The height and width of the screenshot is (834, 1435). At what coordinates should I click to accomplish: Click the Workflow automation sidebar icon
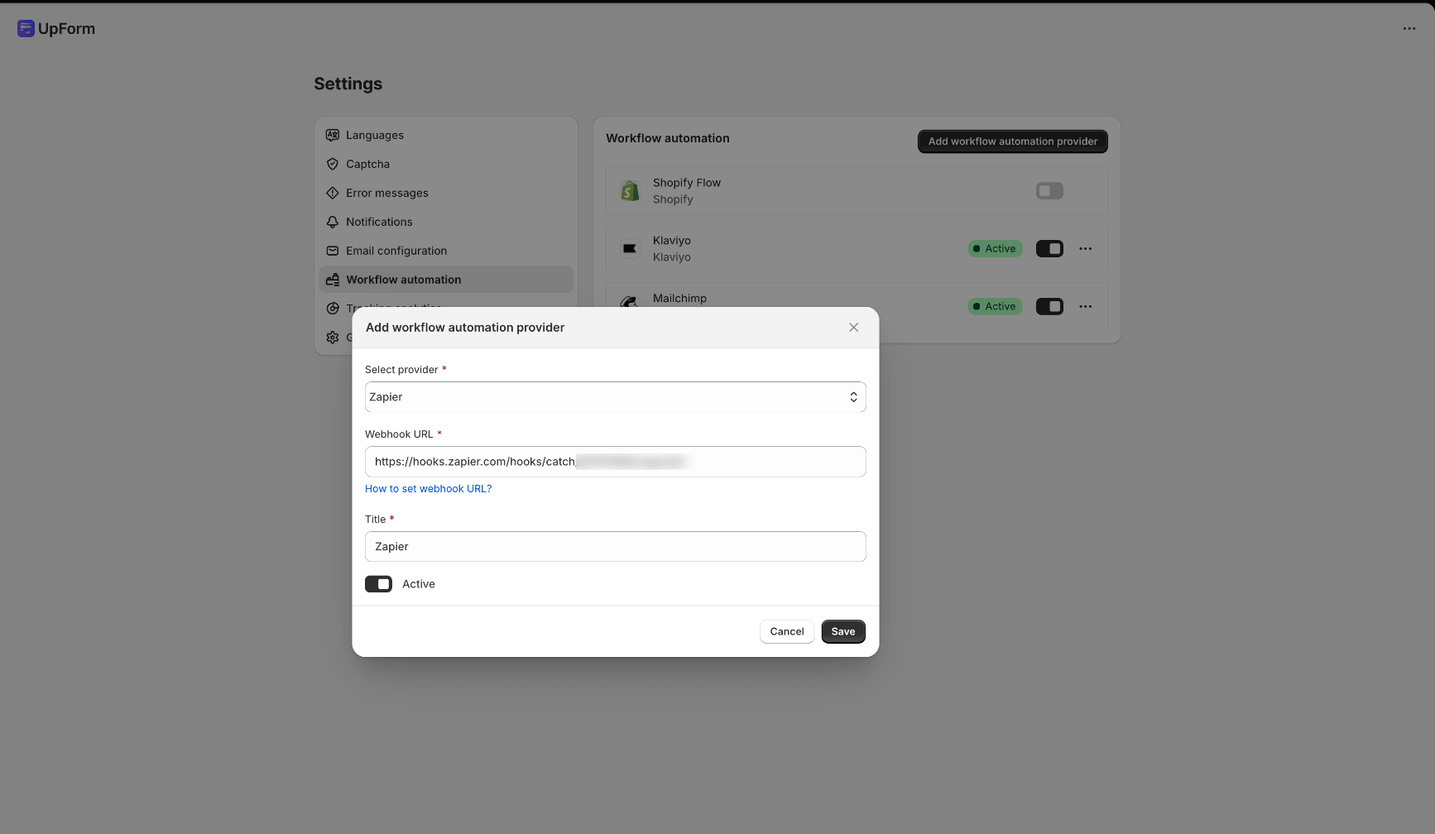click(333, 280)
